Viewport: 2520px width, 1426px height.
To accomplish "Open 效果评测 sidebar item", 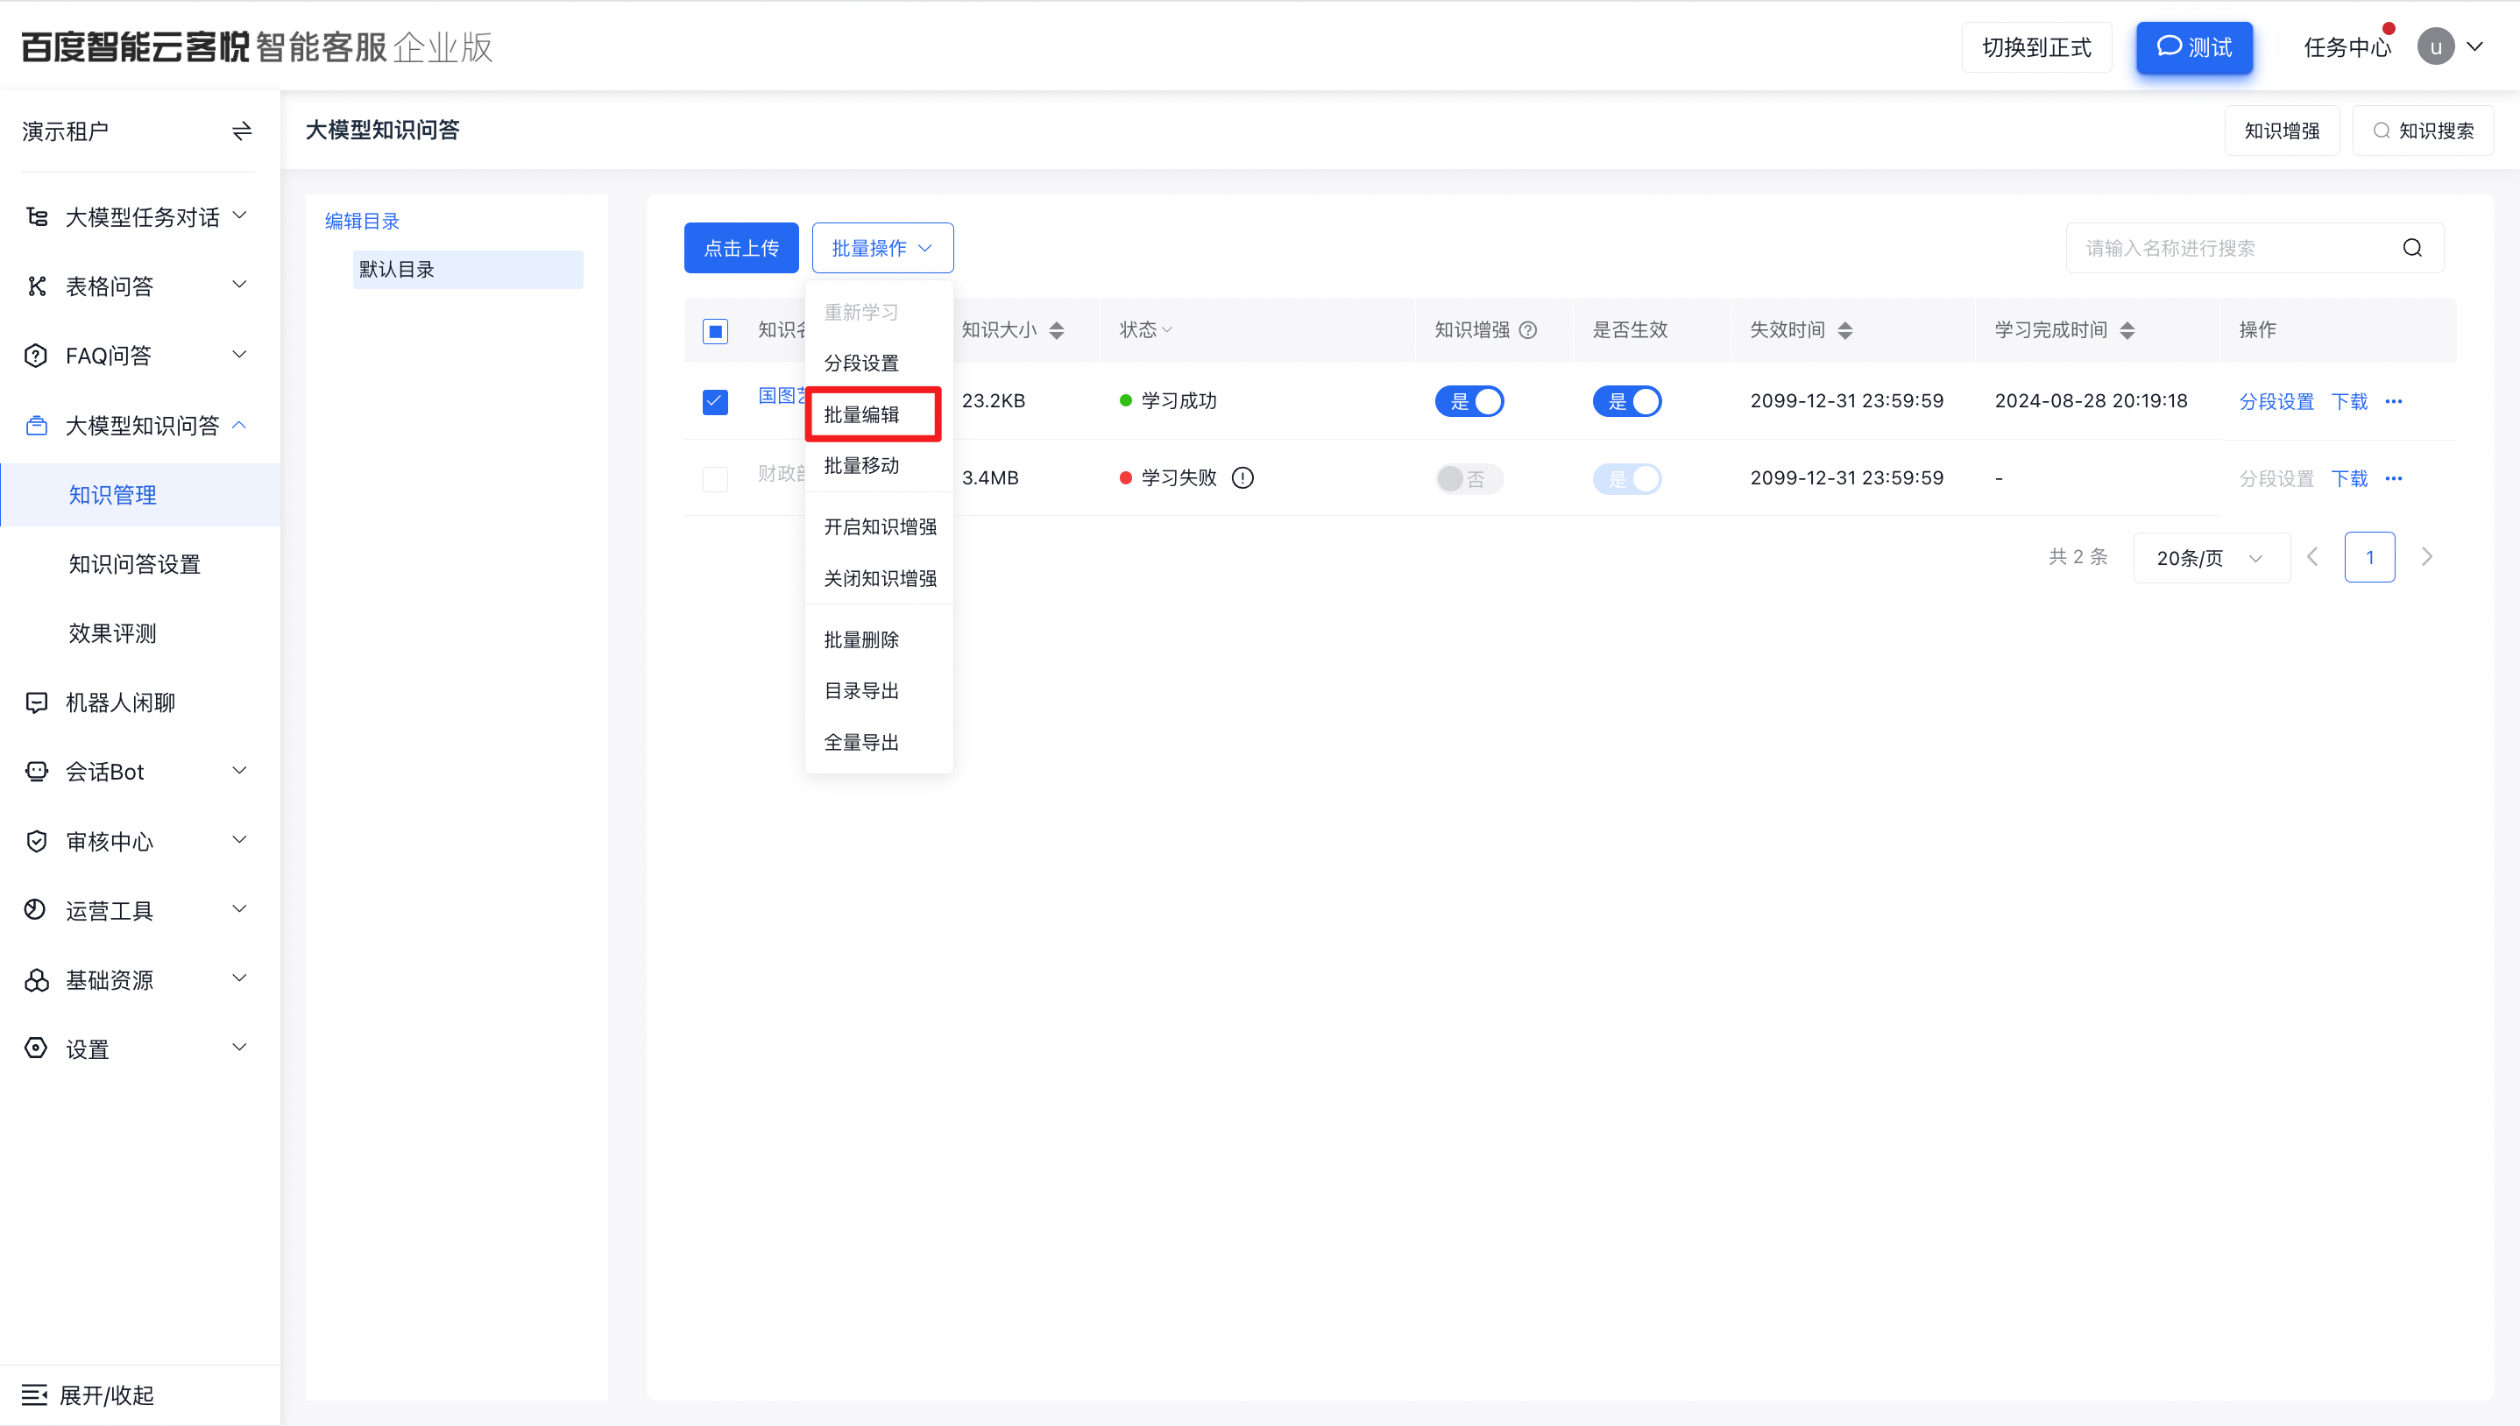I will [x=113, y=633].
